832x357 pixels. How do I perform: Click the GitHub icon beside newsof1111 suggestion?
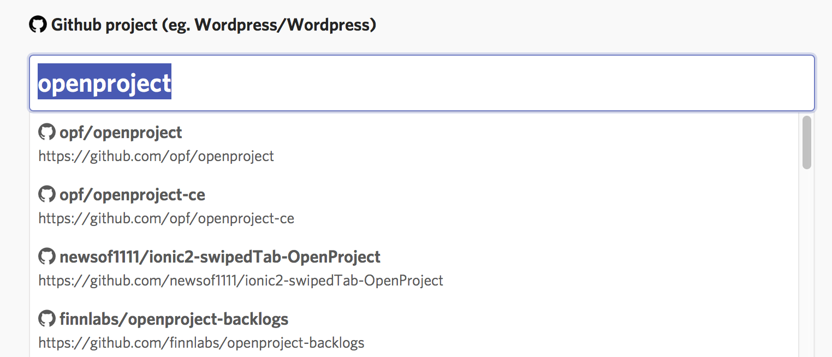pos(47,257)
